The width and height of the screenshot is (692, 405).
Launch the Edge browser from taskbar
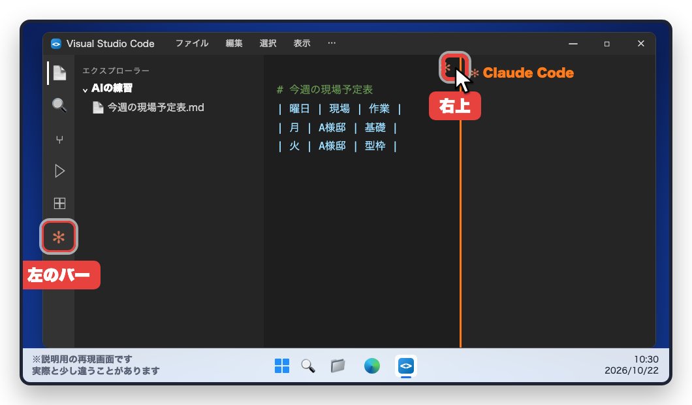click(x=372, y=366)
